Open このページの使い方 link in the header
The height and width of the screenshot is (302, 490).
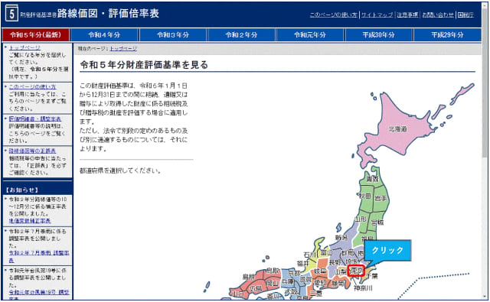pyautogui.click(x=333, y=15)
